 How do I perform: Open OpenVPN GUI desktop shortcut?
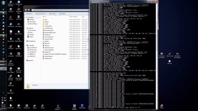19,11
